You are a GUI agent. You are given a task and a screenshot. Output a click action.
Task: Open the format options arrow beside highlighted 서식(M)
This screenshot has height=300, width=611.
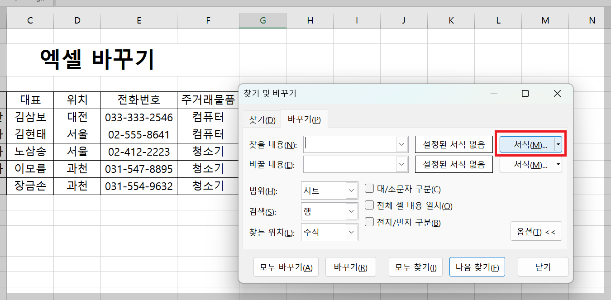(558, 144)
